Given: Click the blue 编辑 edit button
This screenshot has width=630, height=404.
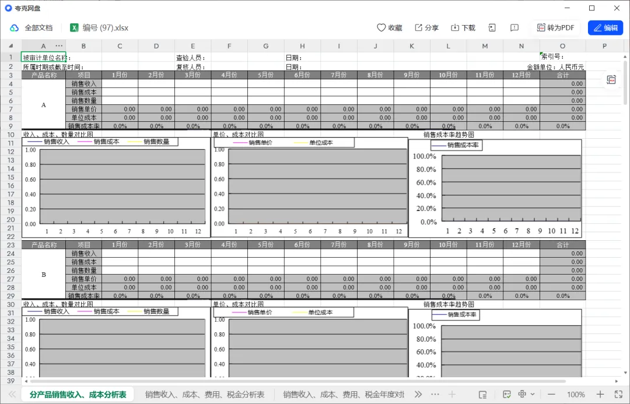Looking at the screenshot, I should coord(605,28).
